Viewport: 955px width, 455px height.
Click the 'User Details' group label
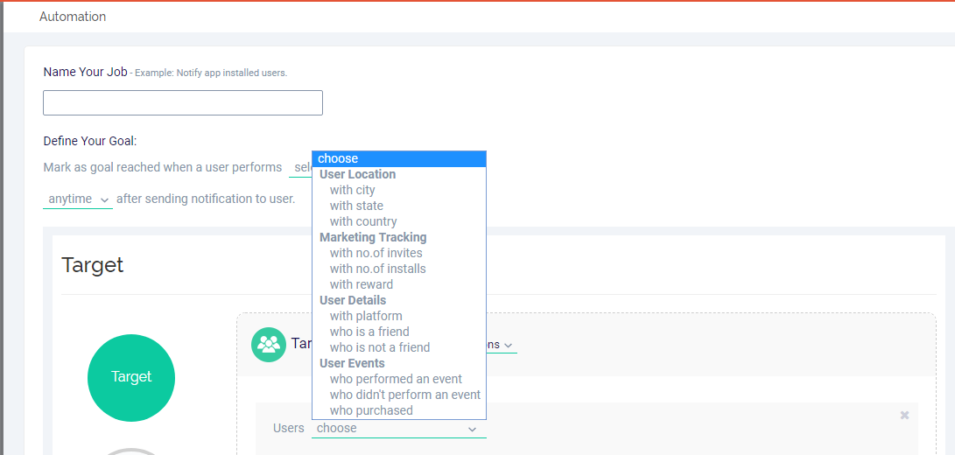point(353,300)
